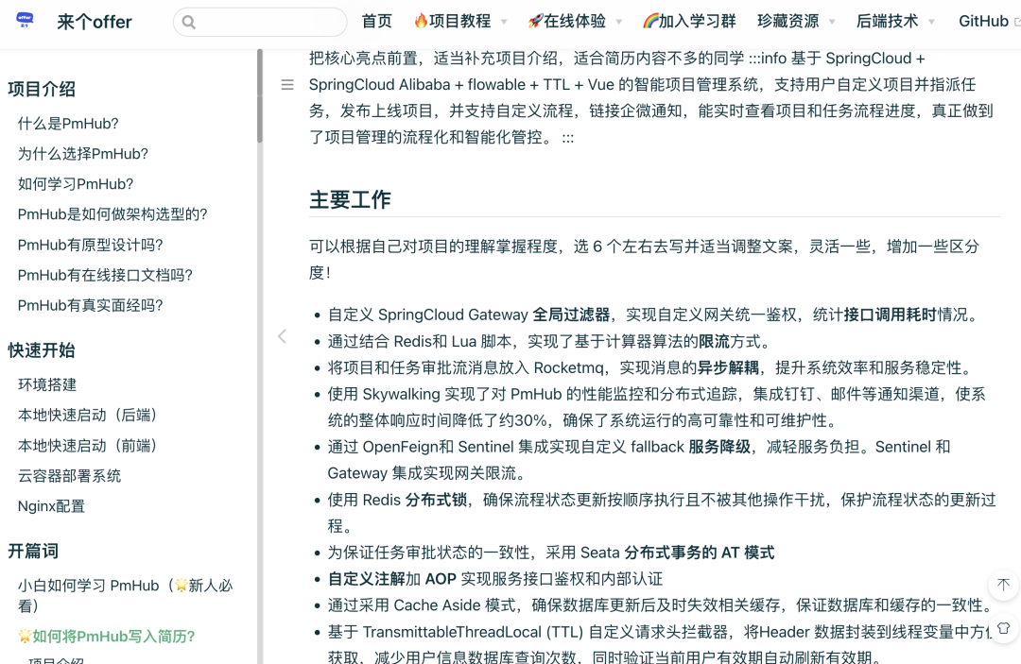This screenshot has width=1021, height=664.
Task: Open the 加入学习群 nav item
Action: coord(689,22)
